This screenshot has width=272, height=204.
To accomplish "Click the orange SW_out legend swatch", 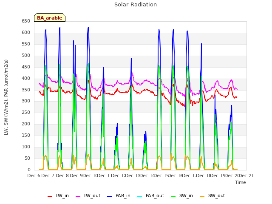I will pos(202,196).
